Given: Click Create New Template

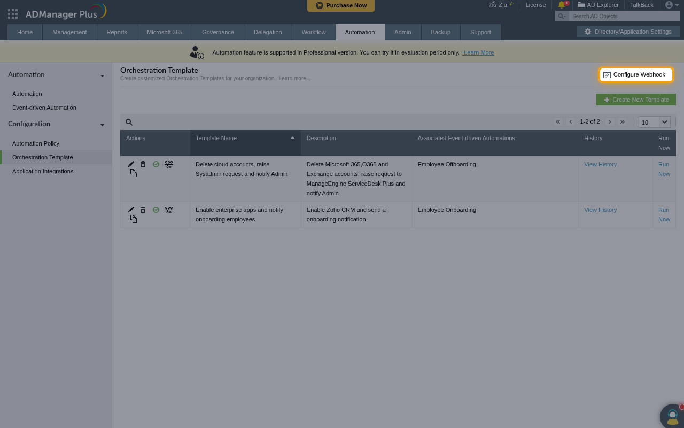Looking at the screenshot, I should click(x=636, y=100).
